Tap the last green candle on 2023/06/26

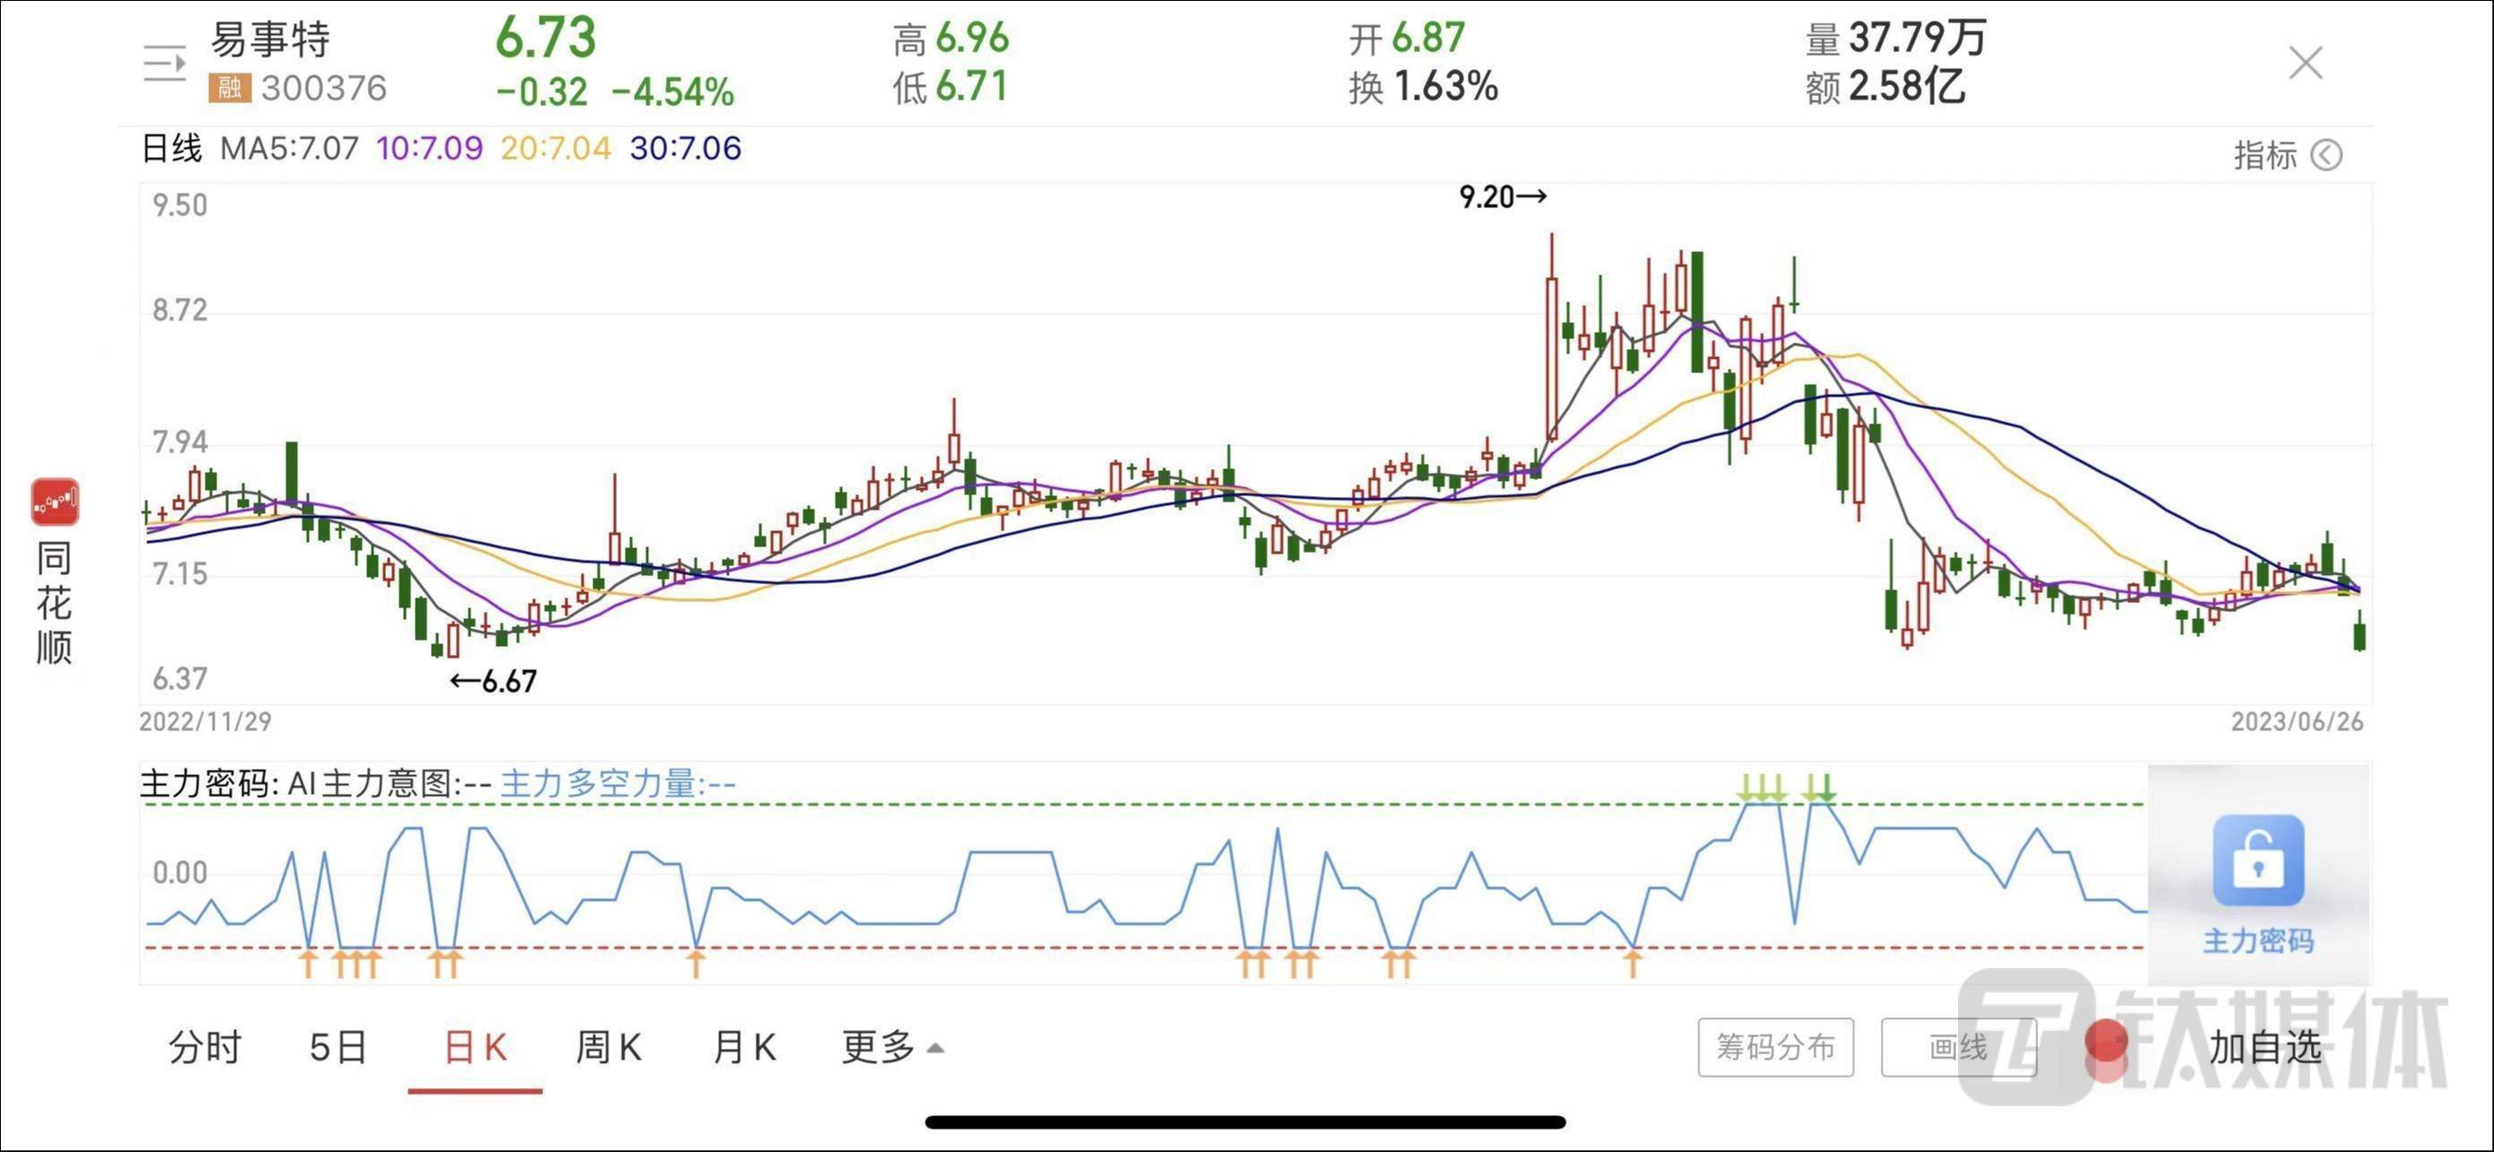[x=2359, y=634]
